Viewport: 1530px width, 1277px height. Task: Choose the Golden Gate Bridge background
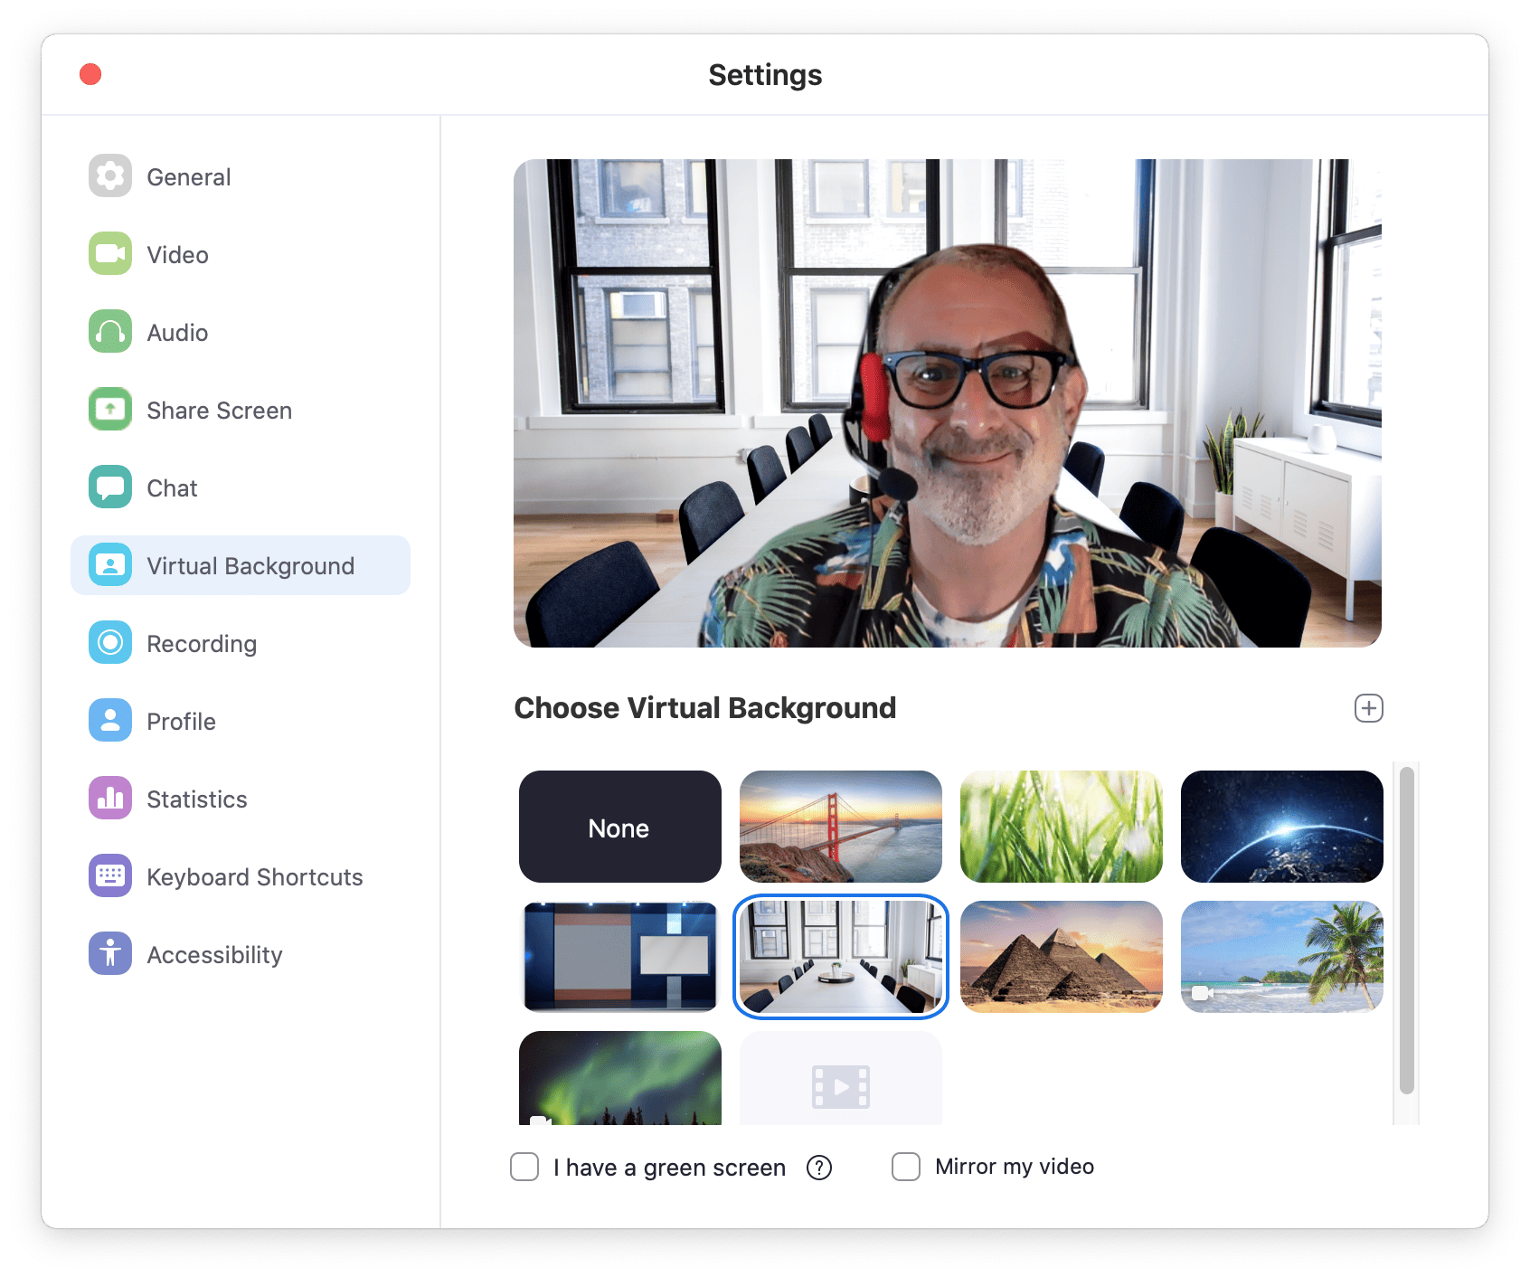[841, 827]
